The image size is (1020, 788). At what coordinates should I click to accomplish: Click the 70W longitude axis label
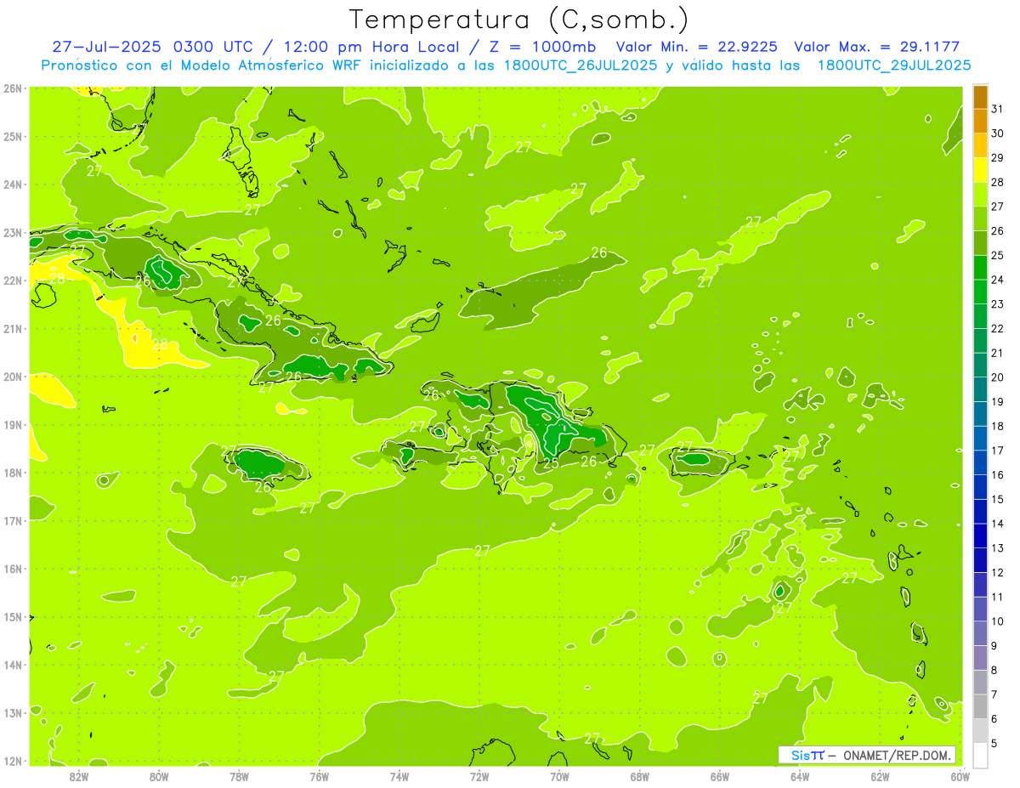559,776
